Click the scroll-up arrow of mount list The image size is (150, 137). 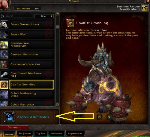pos(58,14)
